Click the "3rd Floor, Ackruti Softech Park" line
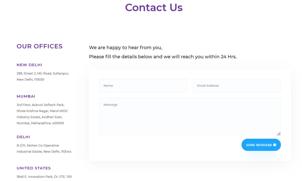This screenshot has height=181, width=302. click(40, 105)
